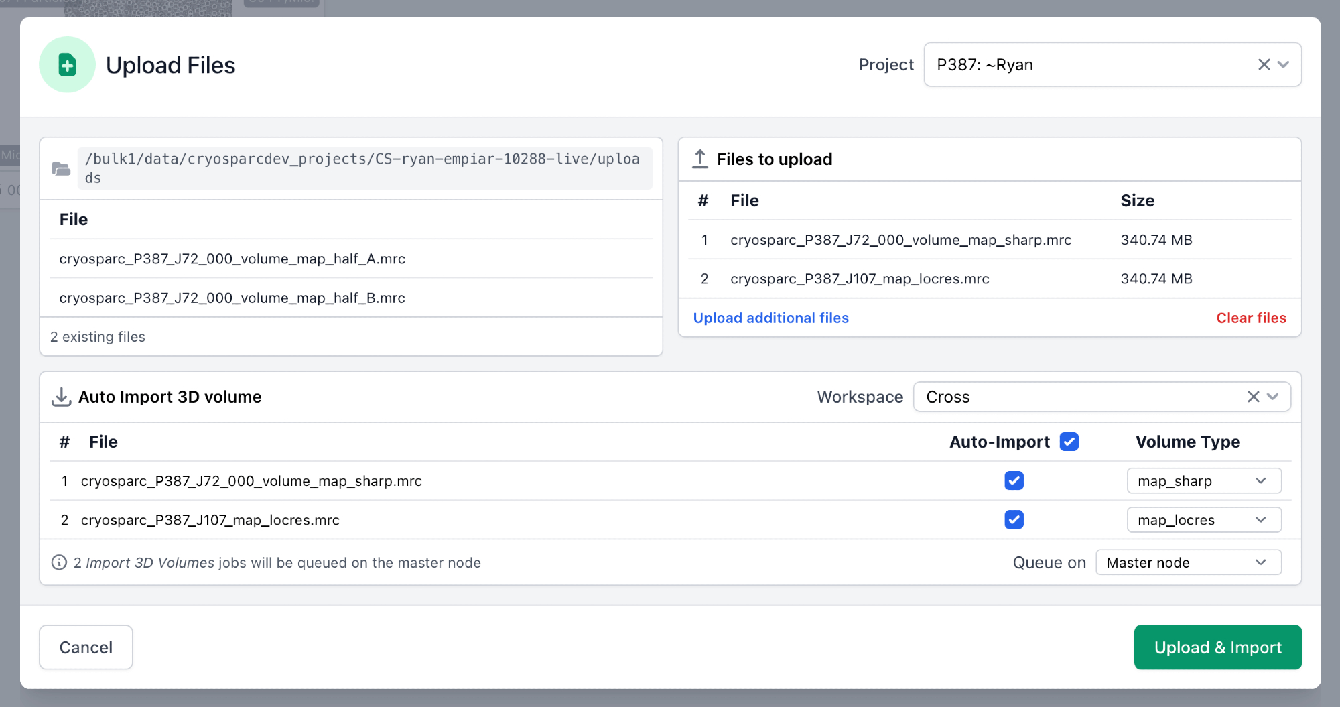Toggle the Auto-Import header checkbox
This screenshot has width=1340, height=707.
click(1069, 442)
